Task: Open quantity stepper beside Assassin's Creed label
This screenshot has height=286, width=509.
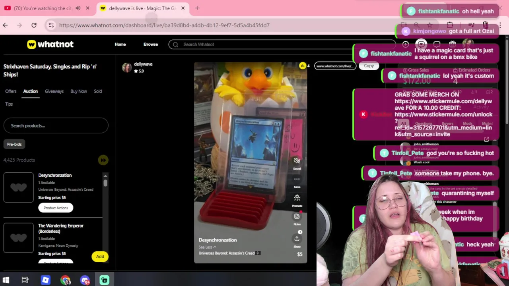Action: [x=258, y=253]
